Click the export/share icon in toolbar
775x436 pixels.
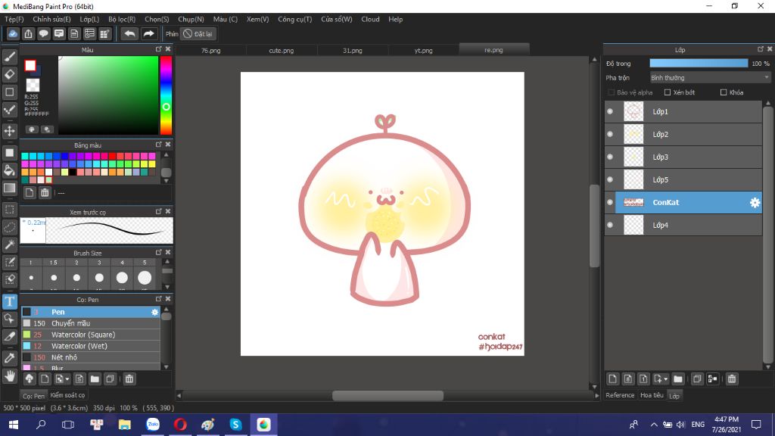[x=28, y=33]
